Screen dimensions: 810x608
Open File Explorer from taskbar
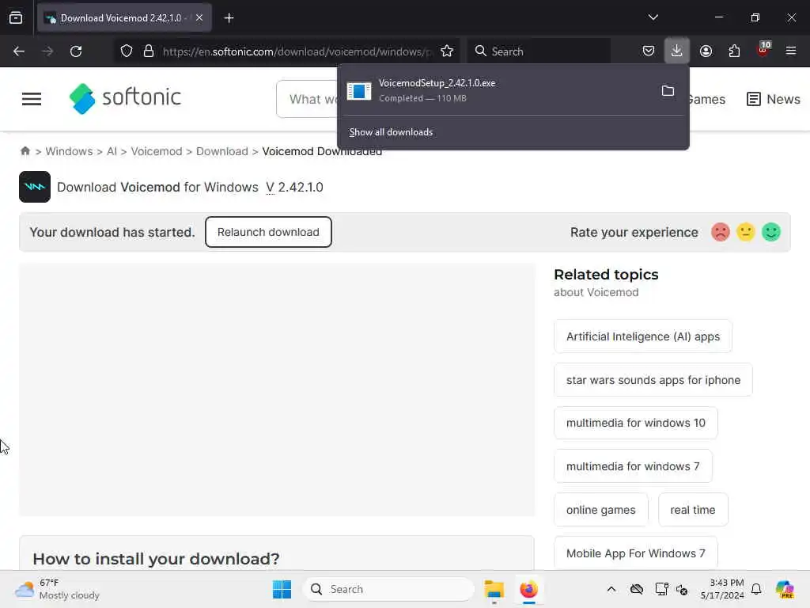click(x=494, y=589)
